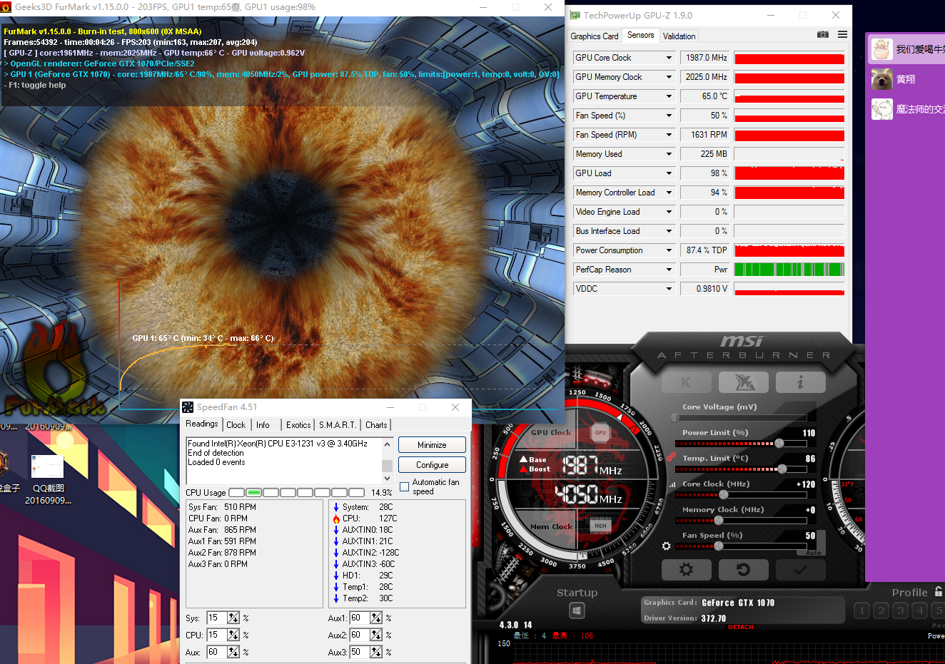Image resolution: width=945 pixels, height=664 pixels.
Task: Toggle Afterburner Profile lock icon
Action: [x=939, y=592]
